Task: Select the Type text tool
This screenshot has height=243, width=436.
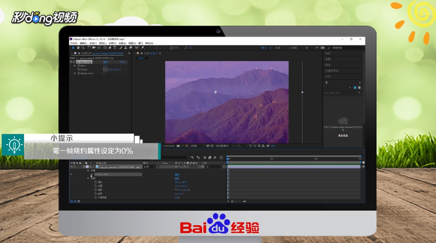Action: pos(115,48)
